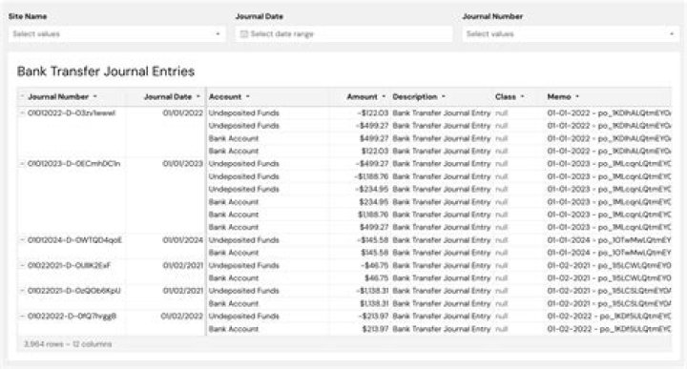The height and width of the screenshot is (369, 687).
Task: Click the $1,188.76 Bank Account amount
Action: tap(373, 215)
